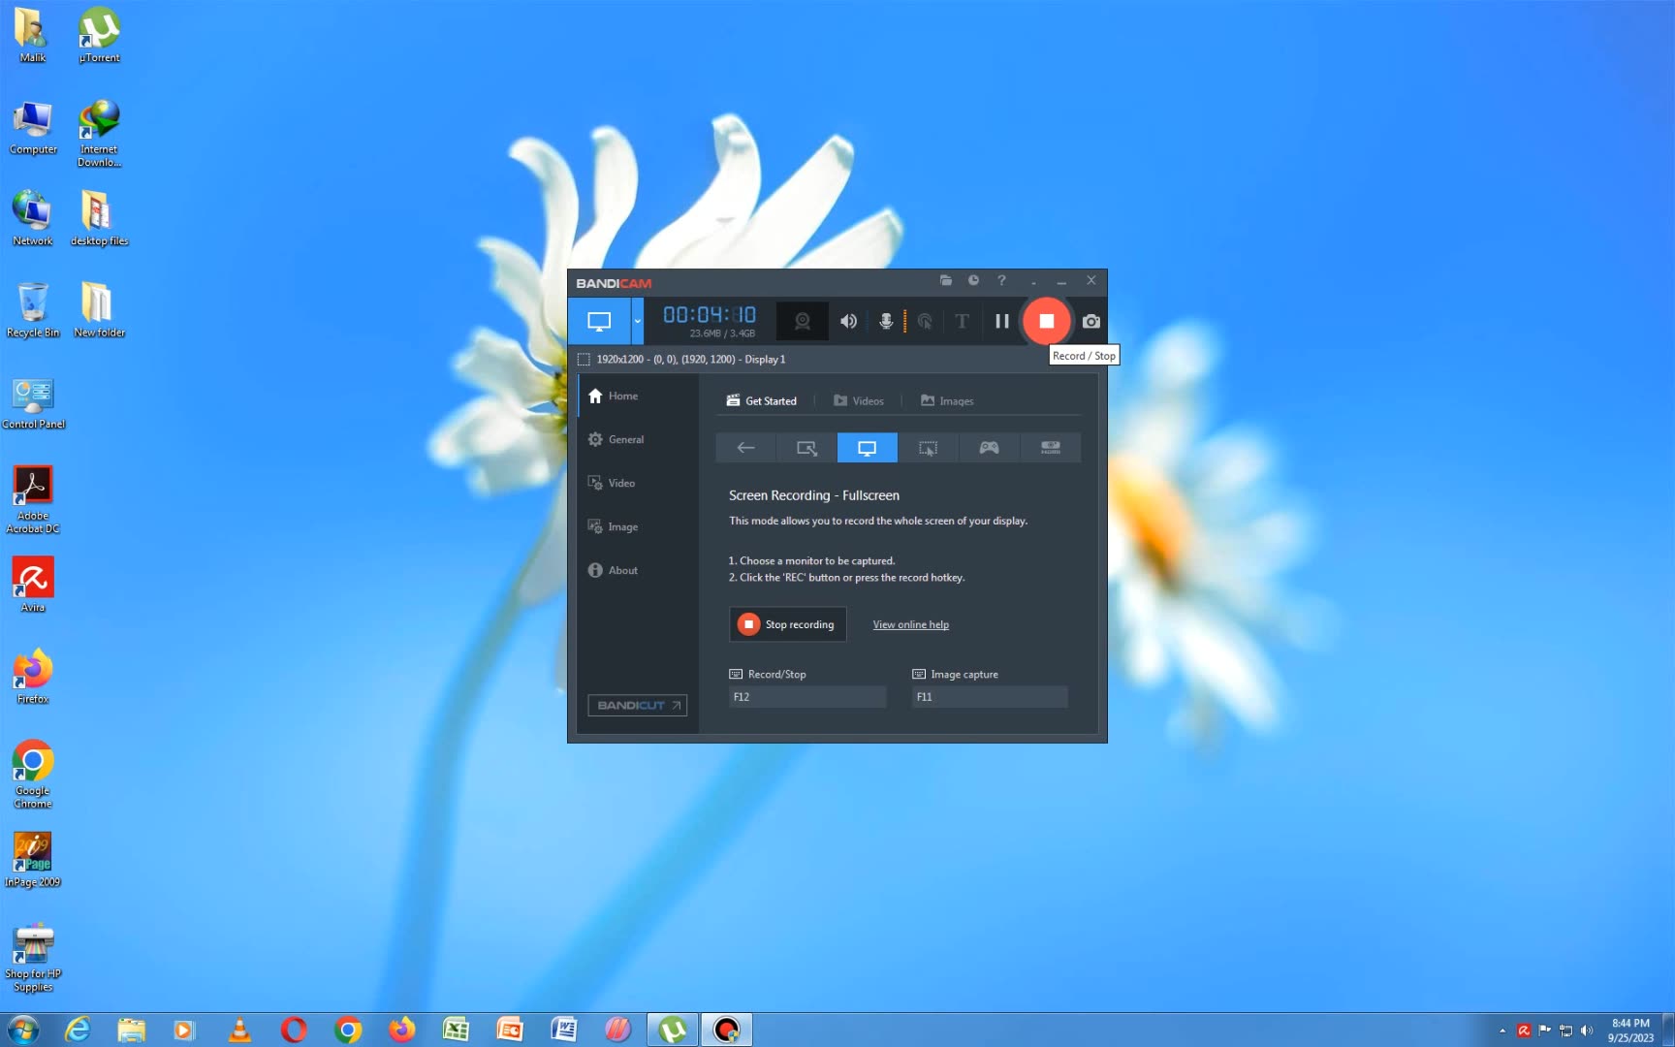Select Shop for HP Supplies desktop icon
Screen dimensions: 1675x1047
(x=33, y=959)
